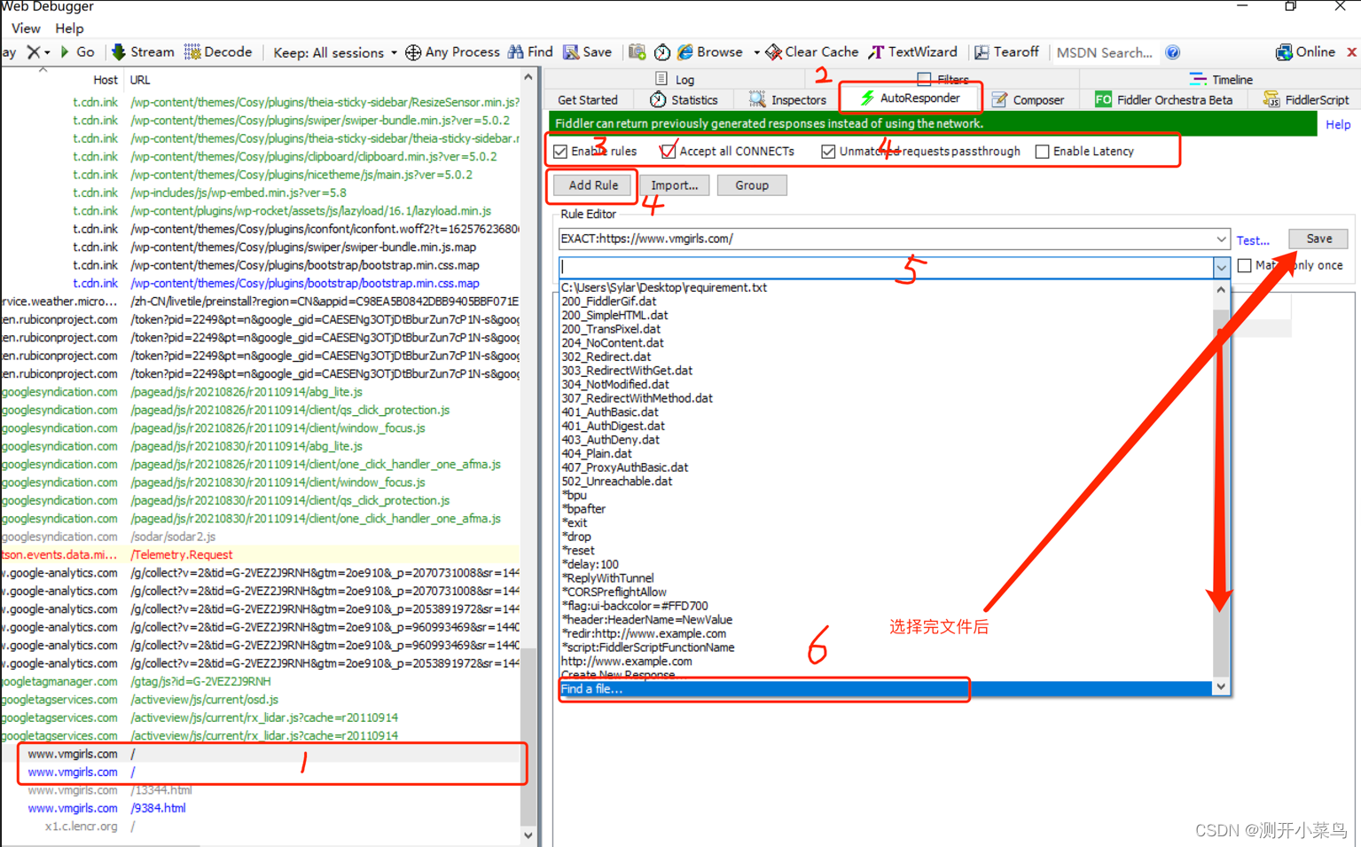Click the MSDN Search input box
Image resolution: width=1361 pixels, height=847 pixels.
[x=1105, y=52]
